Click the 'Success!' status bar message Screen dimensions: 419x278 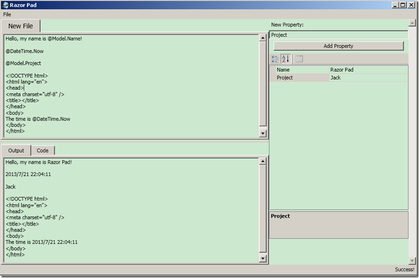[x=405, y=270]
